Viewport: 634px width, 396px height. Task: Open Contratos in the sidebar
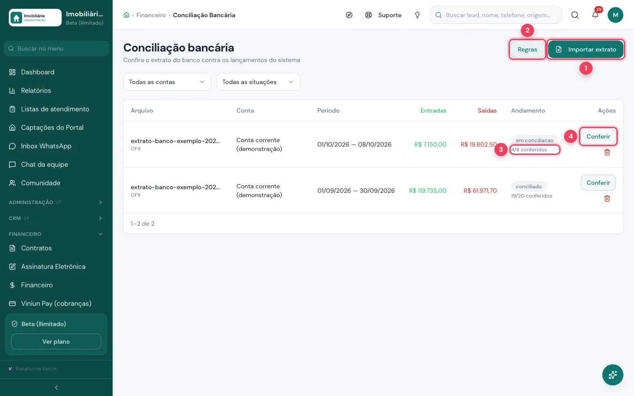click(x=56, y=248)
